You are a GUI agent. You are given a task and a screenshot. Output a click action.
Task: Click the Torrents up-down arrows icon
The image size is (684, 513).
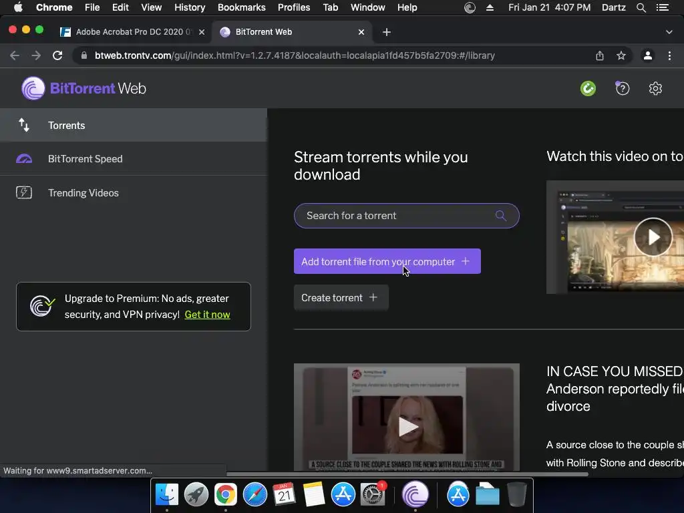coord(24,125)
